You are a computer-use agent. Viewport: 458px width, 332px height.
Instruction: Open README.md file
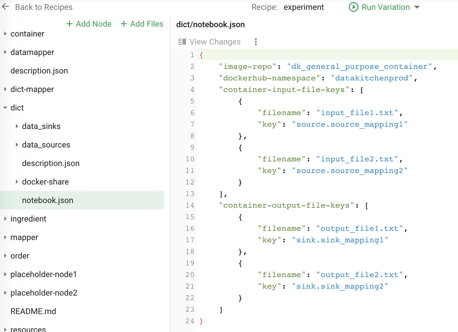(x=33, y=311)
